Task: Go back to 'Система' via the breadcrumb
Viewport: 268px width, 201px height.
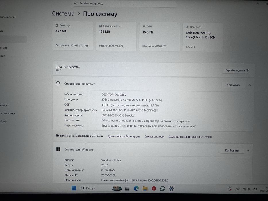Action: tap(63, 13)
